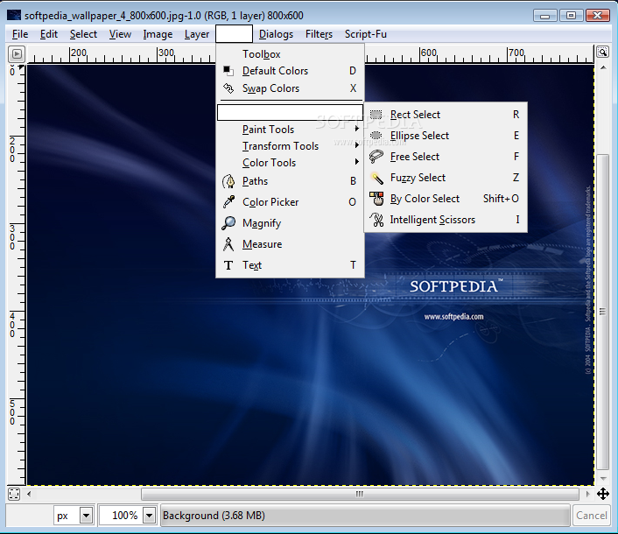Open the Dialogs menu
The width and height of the screenshot is (618, 534).
276,34
